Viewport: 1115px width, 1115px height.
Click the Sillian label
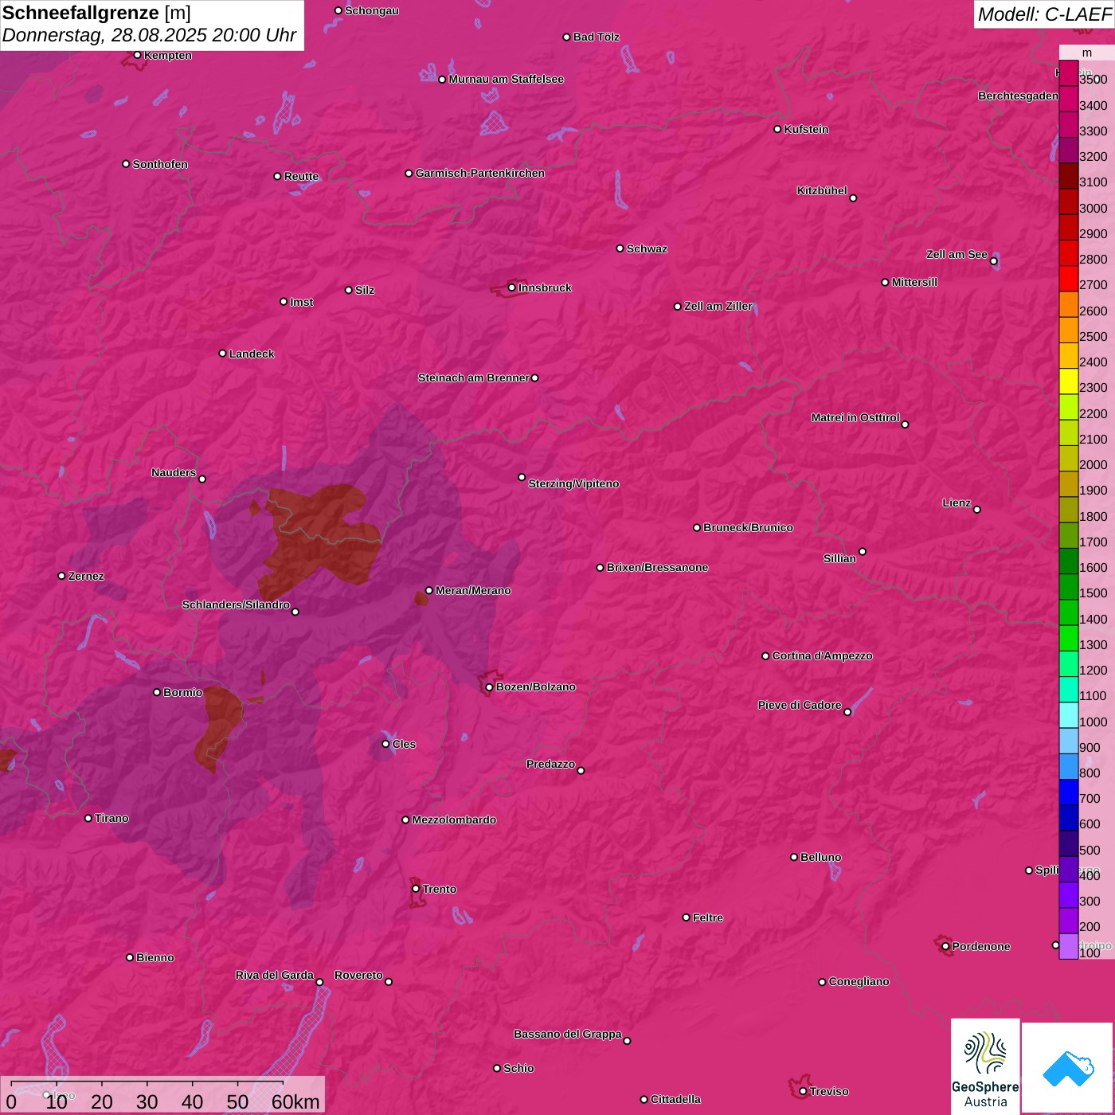coord(839,558)
